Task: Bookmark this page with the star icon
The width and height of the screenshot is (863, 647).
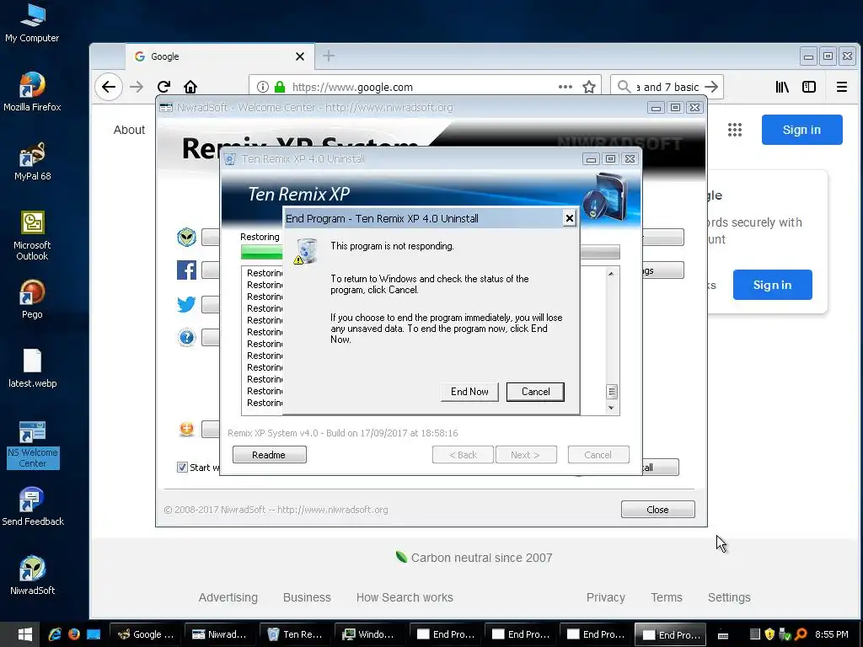Action: (589, 87)
